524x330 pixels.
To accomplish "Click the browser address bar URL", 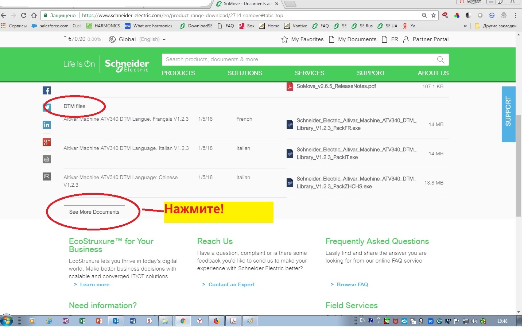I will pos(182,15).
